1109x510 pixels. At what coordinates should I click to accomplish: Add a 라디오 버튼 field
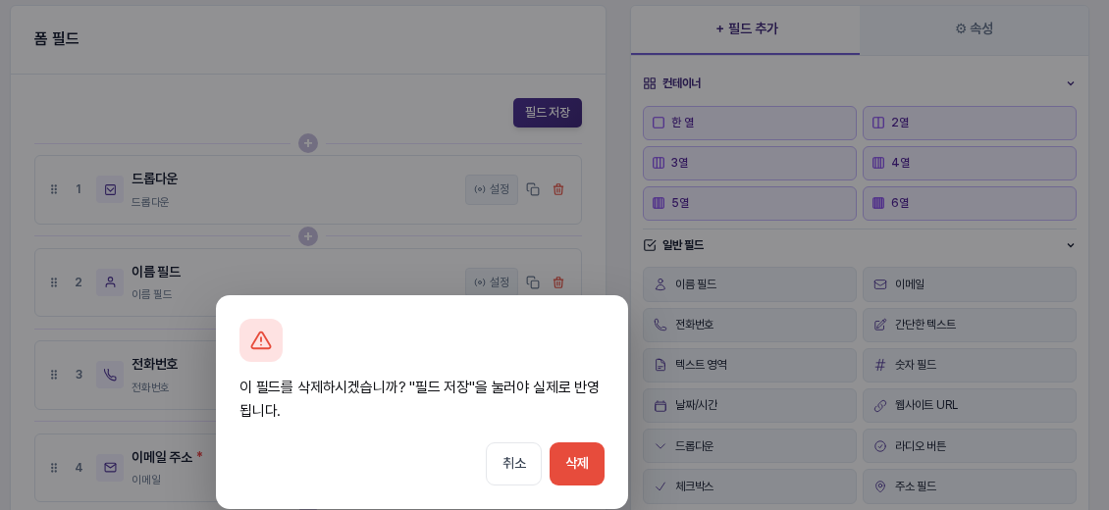970,445
